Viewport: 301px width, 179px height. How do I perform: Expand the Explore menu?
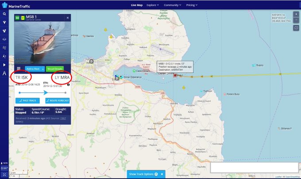[x=153, y=5]
